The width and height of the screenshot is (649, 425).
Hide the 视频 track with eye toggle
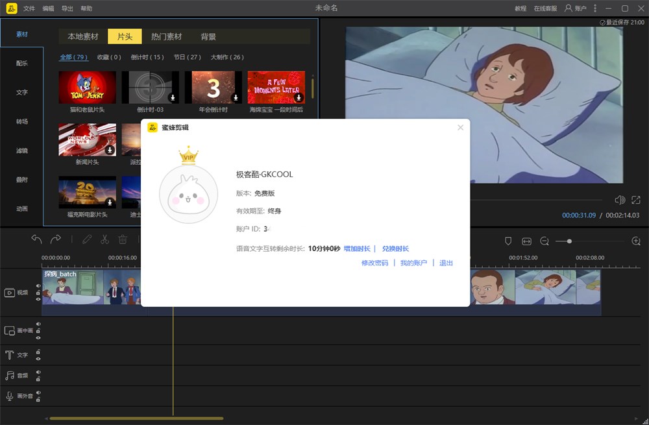[x=39, y=298]
